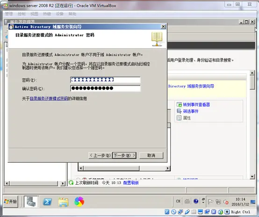Click the 转到事件查看器 link
This screenshot has height=217, width=259.
coord(196,105)
